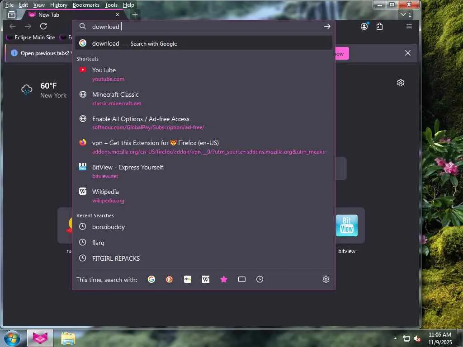
Task: Go forward to next page
Action: 28,26
